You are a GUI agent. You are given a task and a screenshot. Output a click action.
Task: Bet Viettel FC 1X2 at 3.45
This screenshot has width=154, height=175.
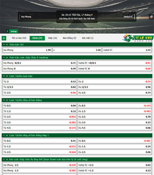[127, 50]
